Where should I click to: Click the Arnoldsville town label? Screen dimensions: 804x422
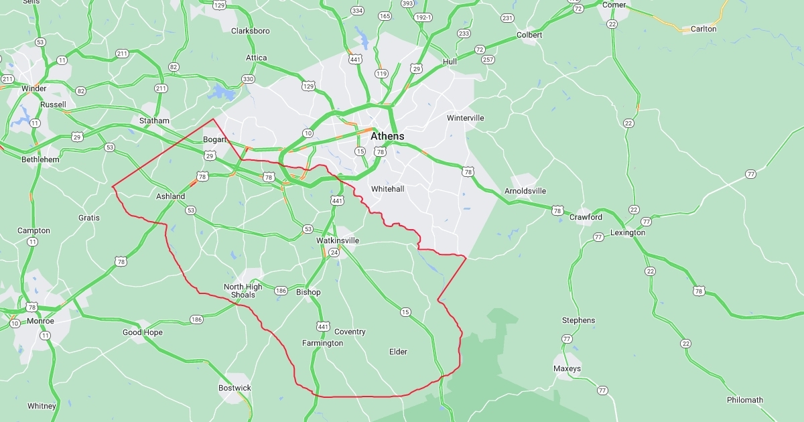tap(525, 191)
